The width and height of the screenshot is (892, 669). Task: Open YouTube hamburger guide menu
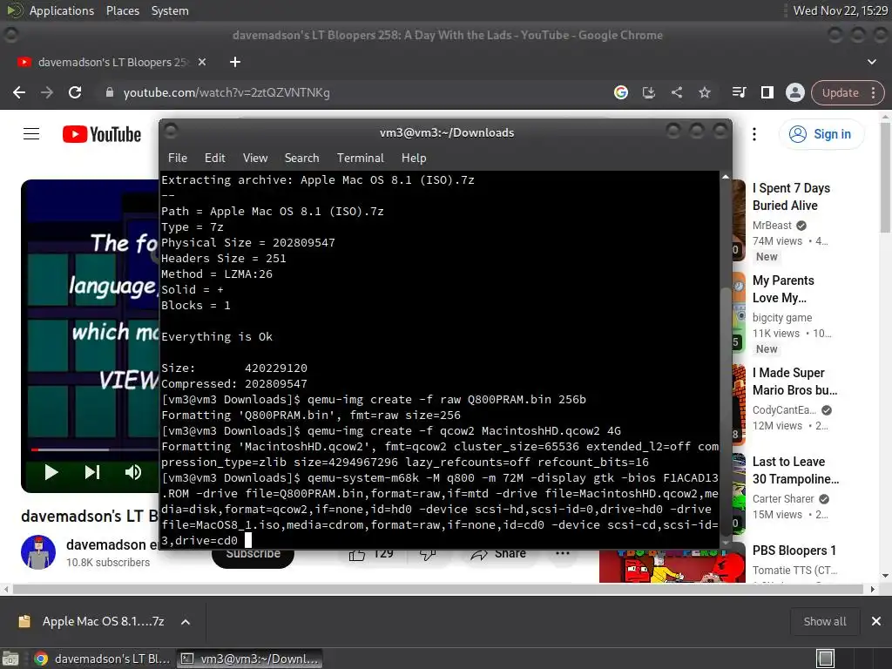click(x=31, y=134)
